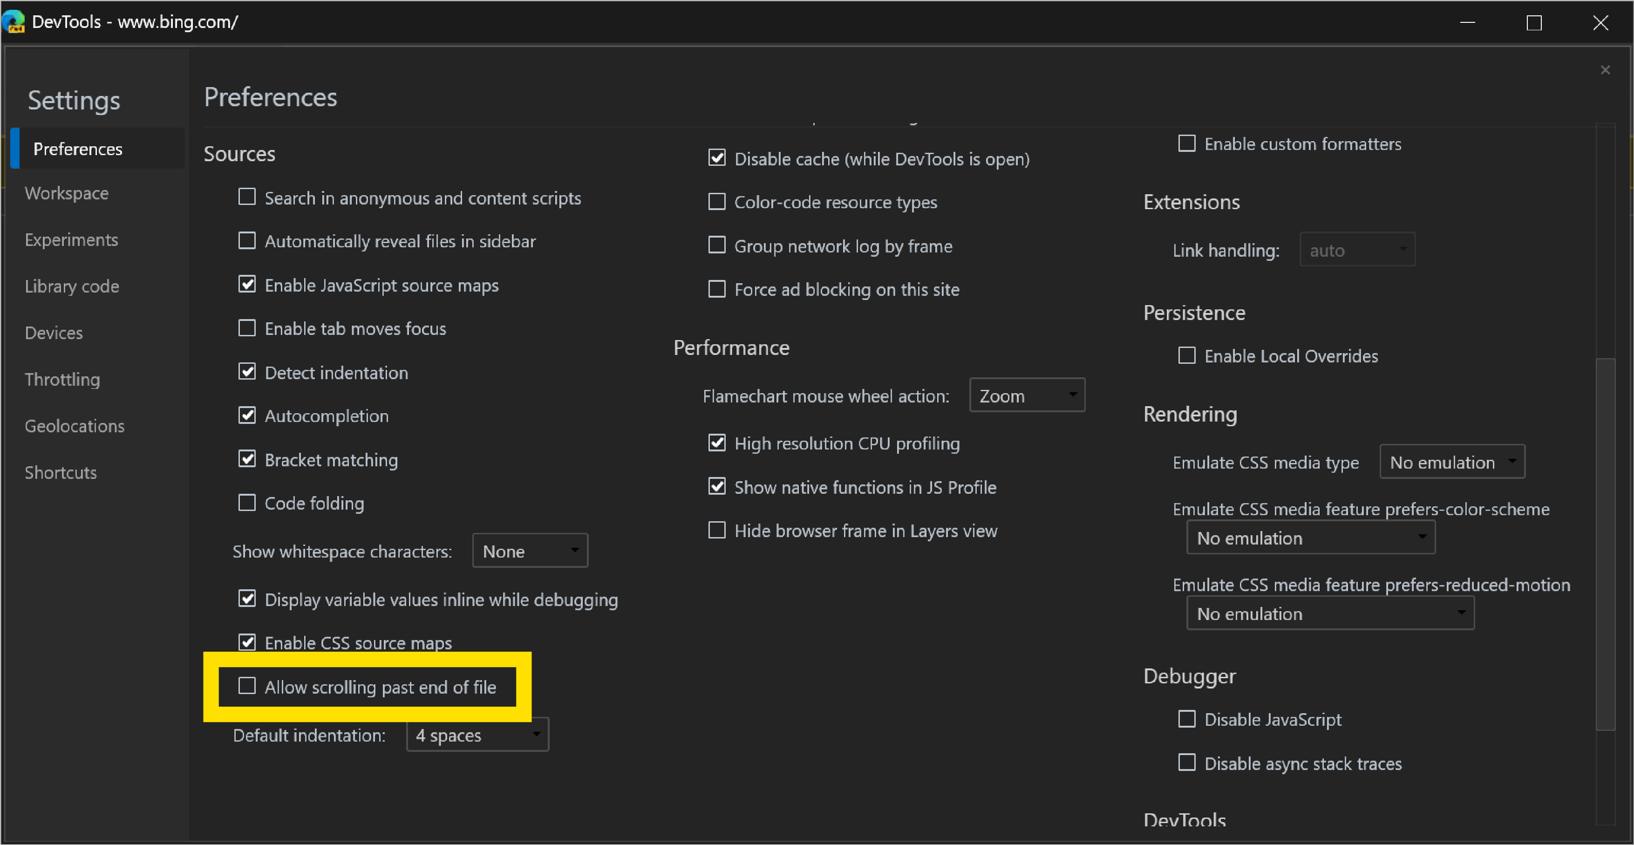Open the Throttling settings section
Screen dimensions: 1634x845
(62, 379)
